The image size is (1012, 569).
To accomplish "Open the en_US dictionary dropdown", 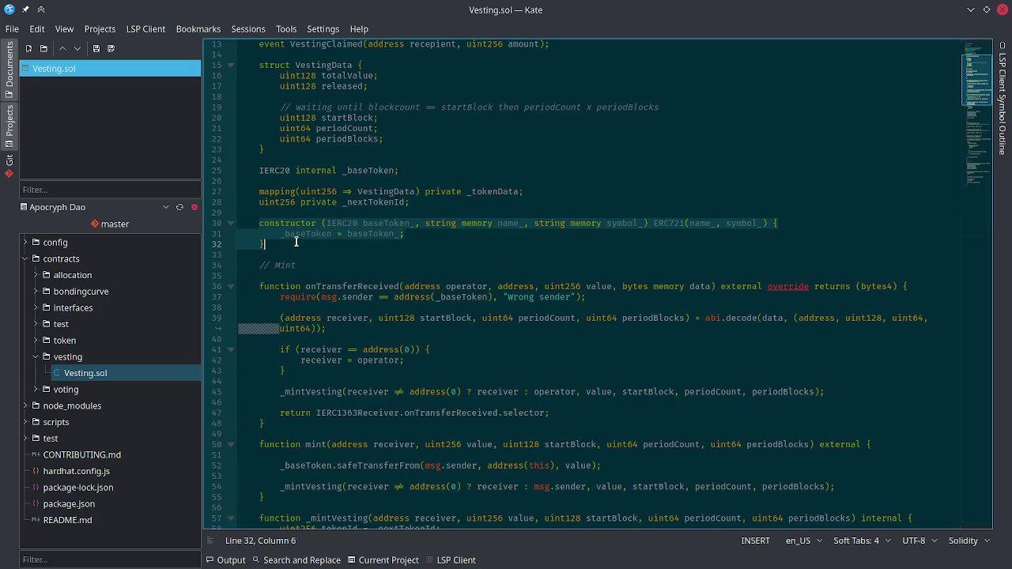I will click(x=802, y=541).
